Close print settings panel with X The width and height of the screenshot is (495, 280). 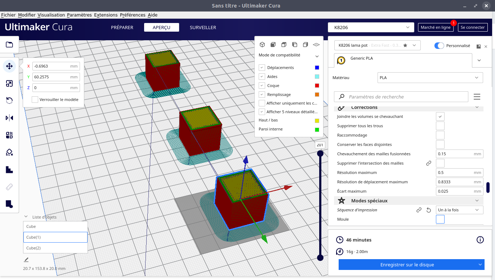(486, 46)
